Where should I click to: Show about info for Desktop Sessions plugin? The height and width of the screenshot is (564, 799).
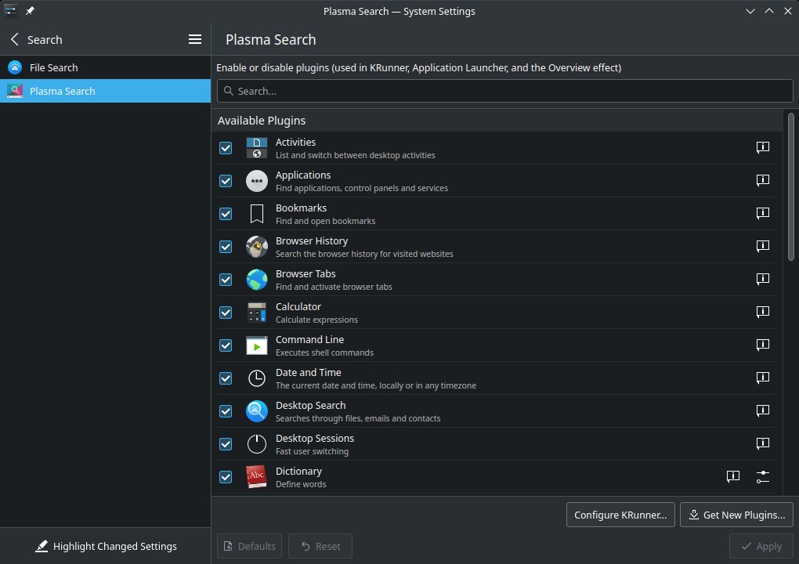(x=762, y=443)
